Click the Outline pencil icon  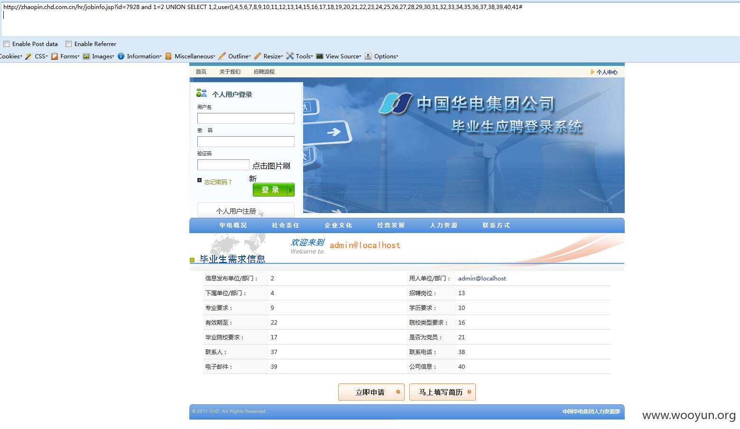point(222,56)
